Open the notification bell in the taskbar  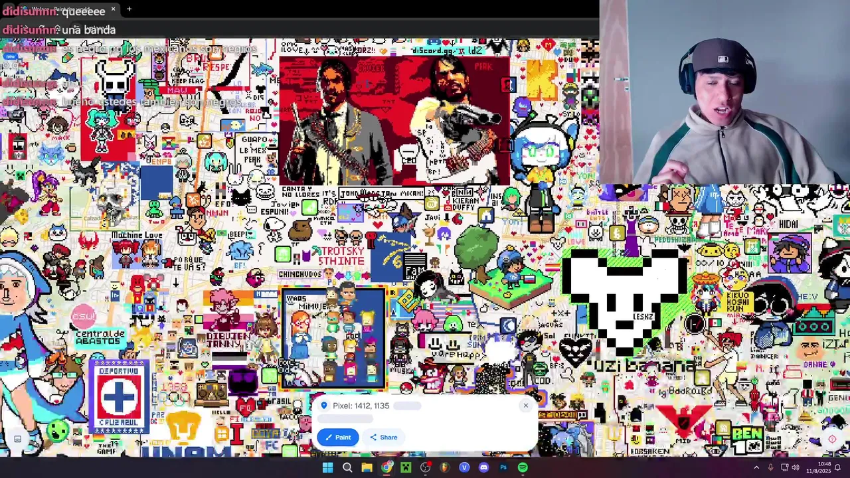coord(838,467)
